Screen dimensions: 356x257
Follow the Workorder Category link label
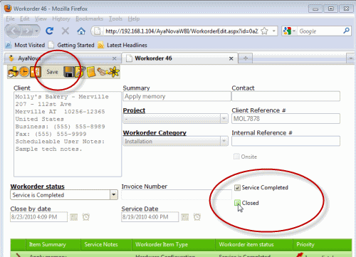(155, 133)
